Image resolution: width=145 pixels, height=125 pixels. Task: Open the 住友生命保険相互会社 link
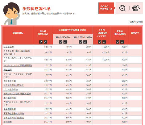tap(14, 85)
